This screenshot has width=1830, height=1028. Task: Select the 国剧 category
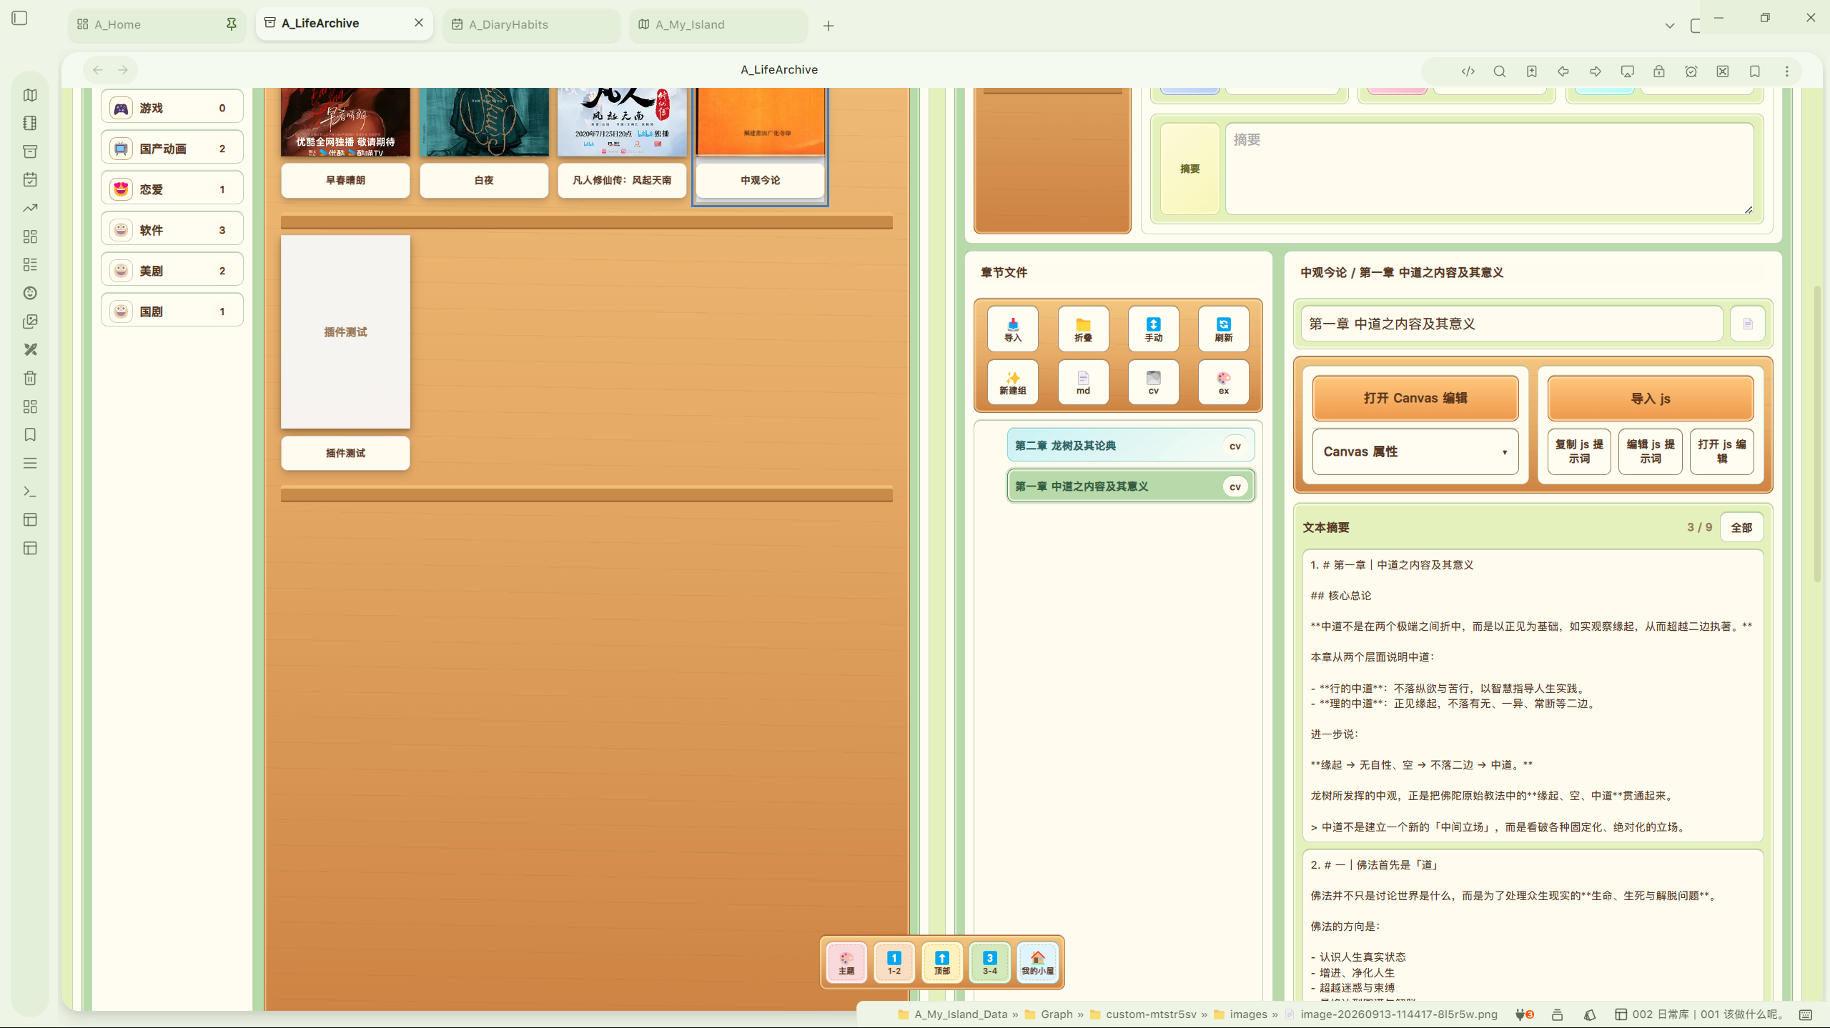coord(172,311)
